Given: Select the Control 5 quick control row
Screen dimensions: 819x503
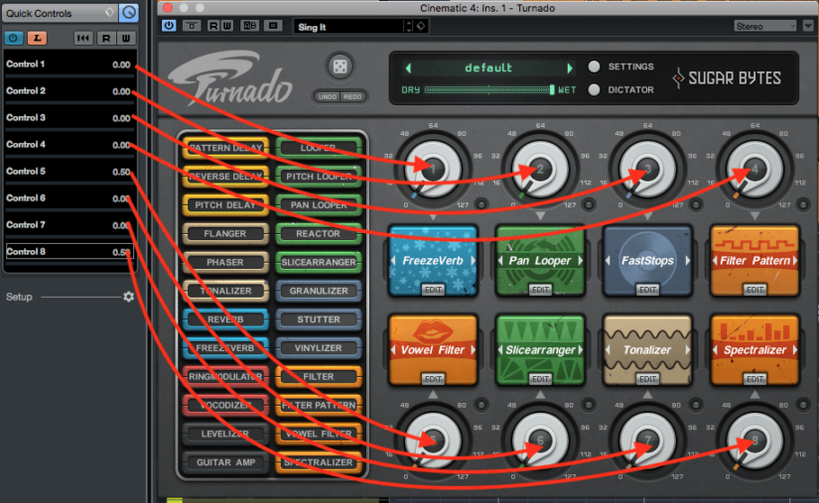Looking at the screenshot, I should click(69, 172).
